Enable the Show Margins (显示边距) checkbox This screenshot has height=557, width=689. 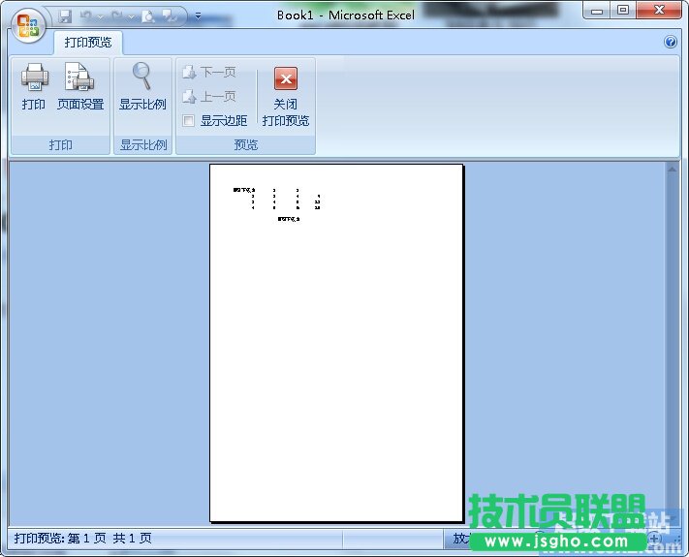tap(189, 121)
